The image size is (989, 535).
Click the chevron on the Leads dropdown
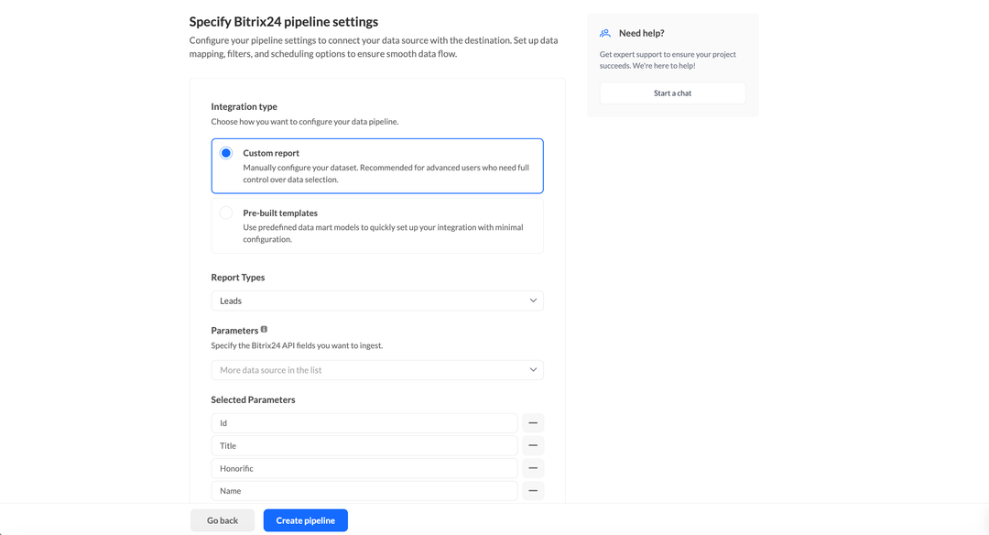tap(532, 300)
